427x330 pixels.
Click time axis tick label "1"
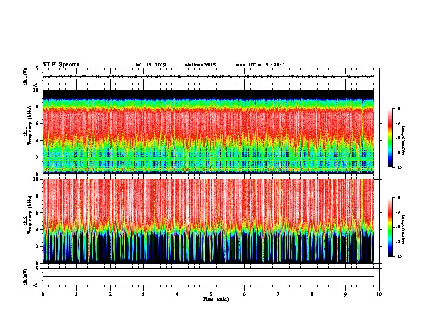76,294
